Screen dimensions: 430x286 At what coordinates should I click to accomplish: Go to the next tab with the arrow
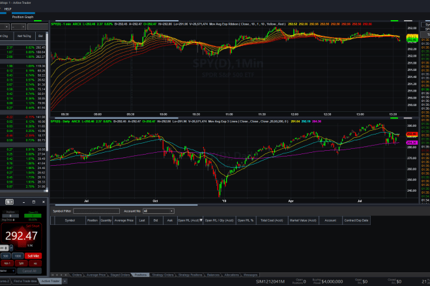pyautogui.click(x=61, y=275)
